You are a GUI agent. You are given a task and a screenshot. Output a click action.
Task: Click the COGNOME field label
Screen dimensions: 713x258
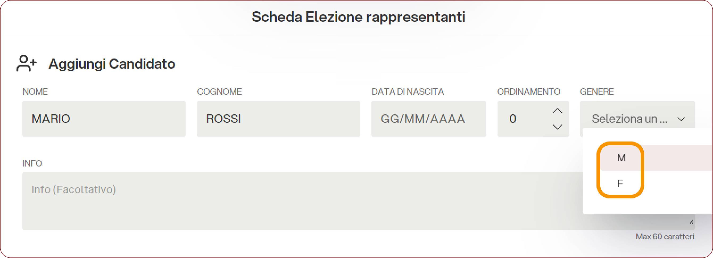point(219,91)
